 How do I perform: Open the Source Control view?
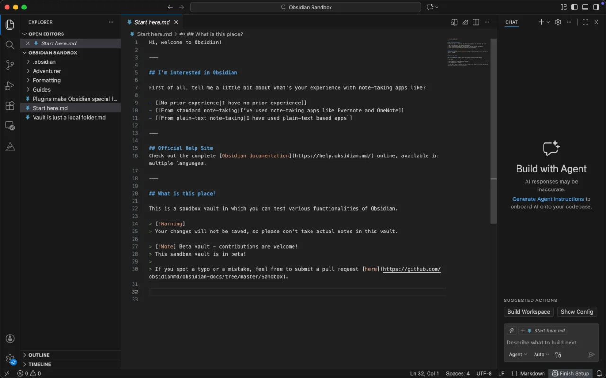(x=10, y=65)
